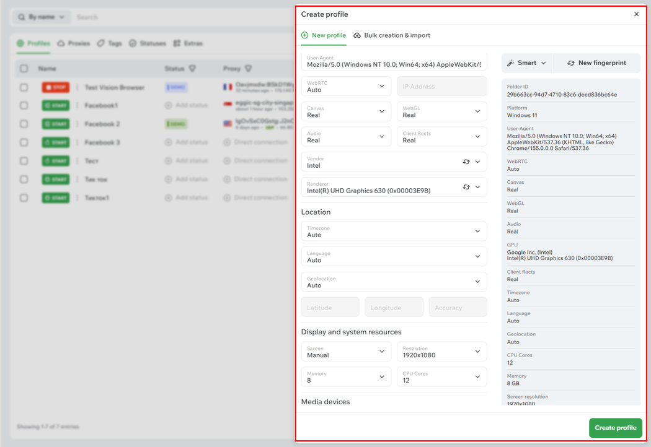651x447 pixels.
Task: Check the Facebook1 row checkbox
Action: tap(24, 105)
